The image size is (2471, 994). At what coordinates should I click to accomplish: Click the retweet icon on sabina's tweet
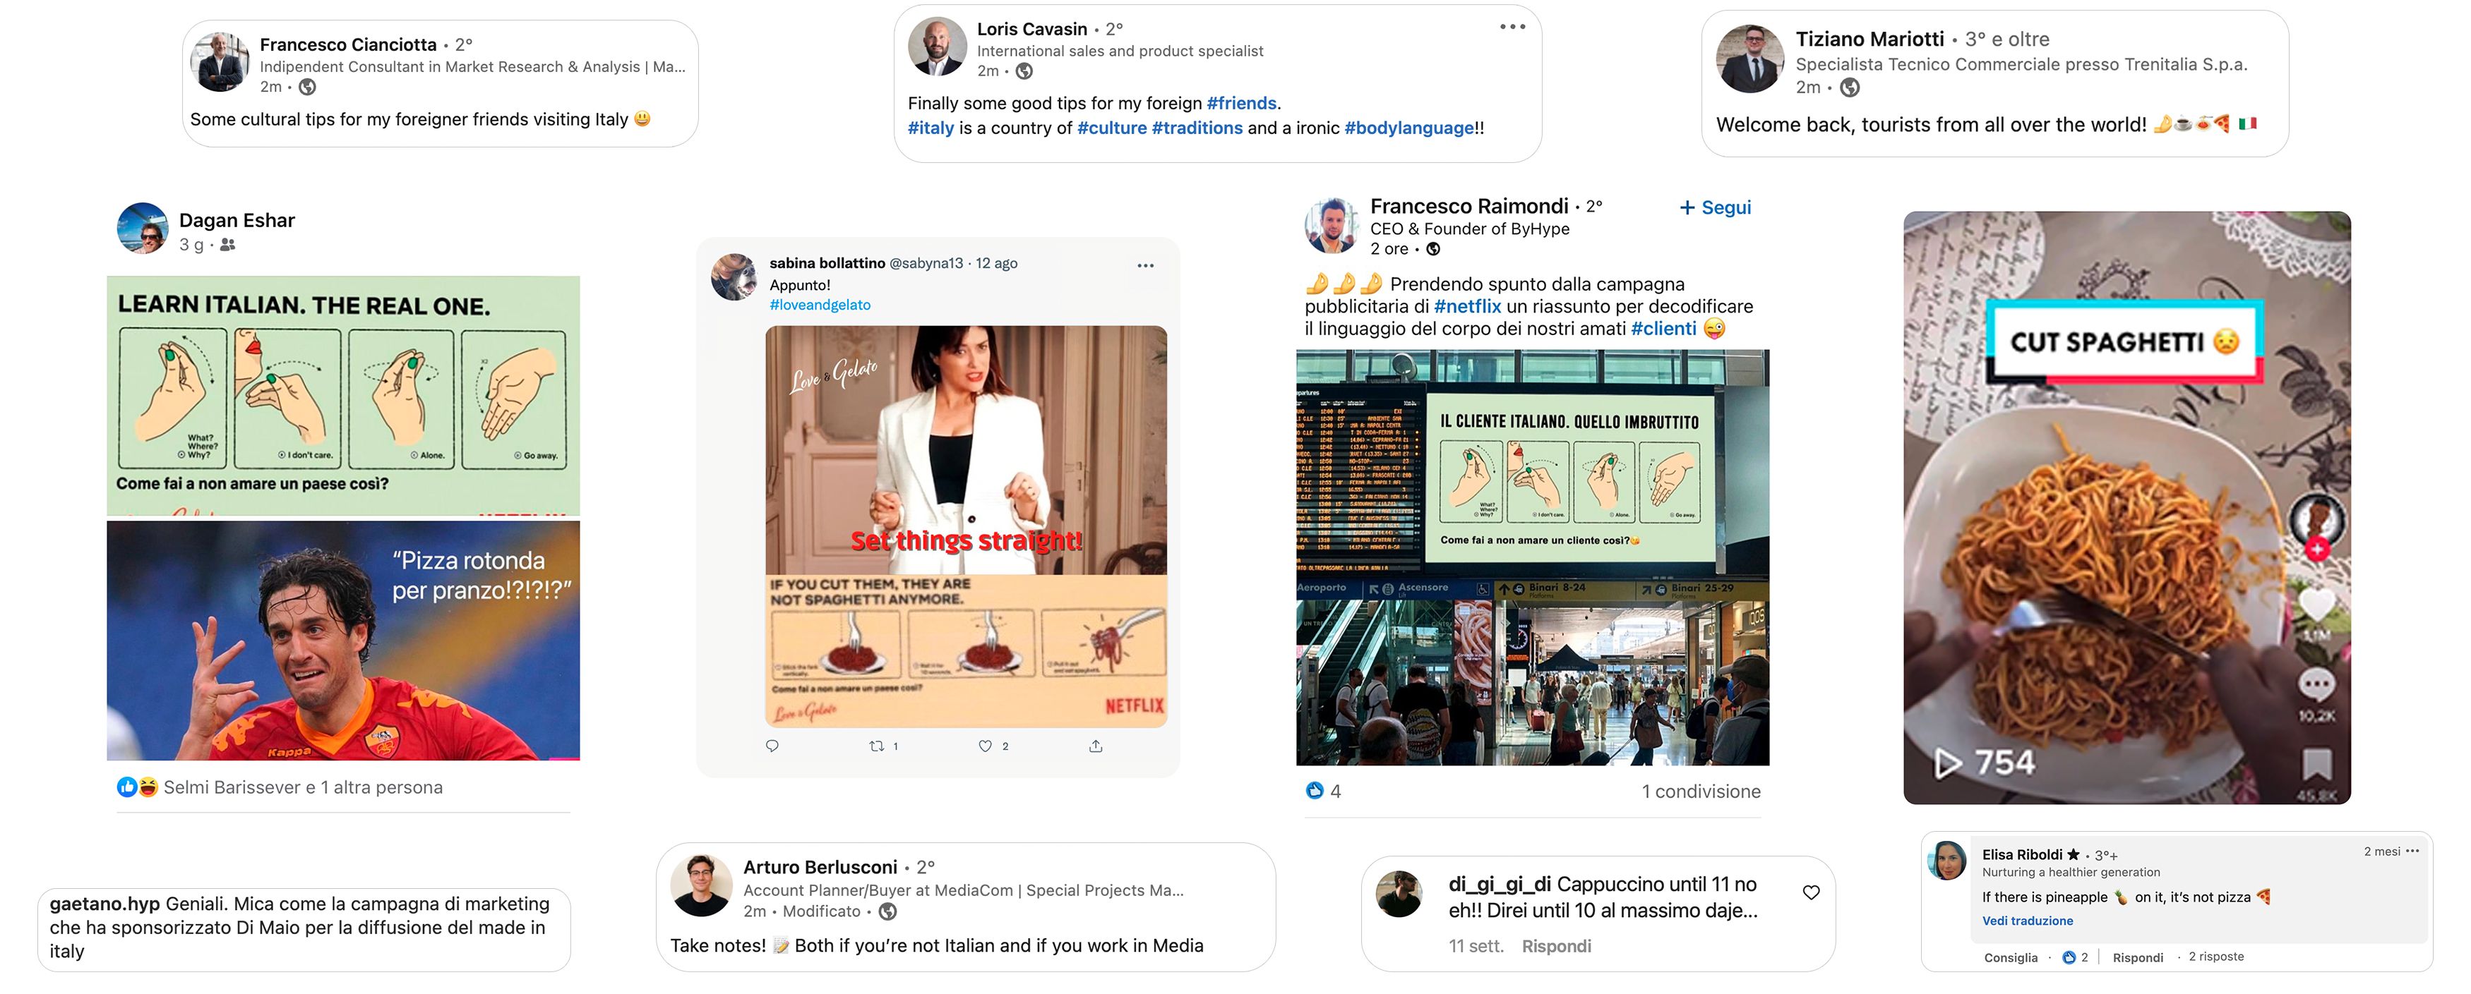pos(875,746)
